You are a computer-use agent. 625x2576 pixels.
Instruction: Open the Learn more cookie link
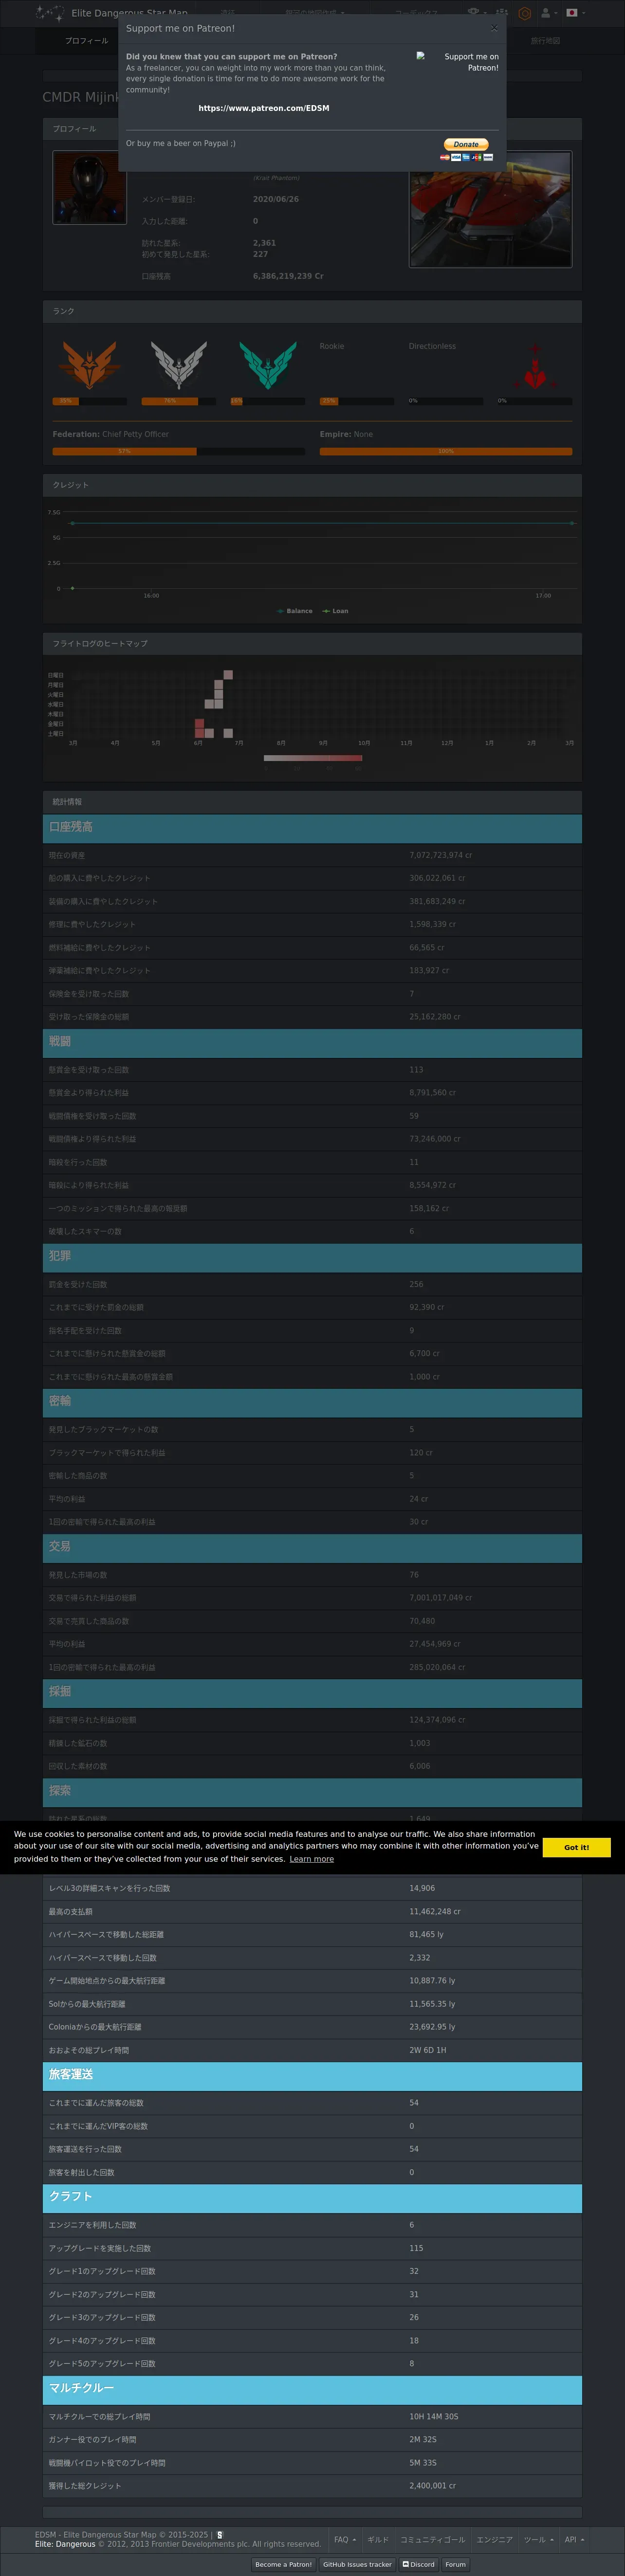coord(311,1859)
